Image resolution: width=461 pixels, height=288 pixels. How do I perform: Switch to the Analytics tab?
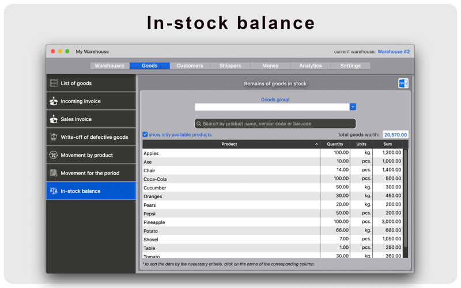click(311, 66)
